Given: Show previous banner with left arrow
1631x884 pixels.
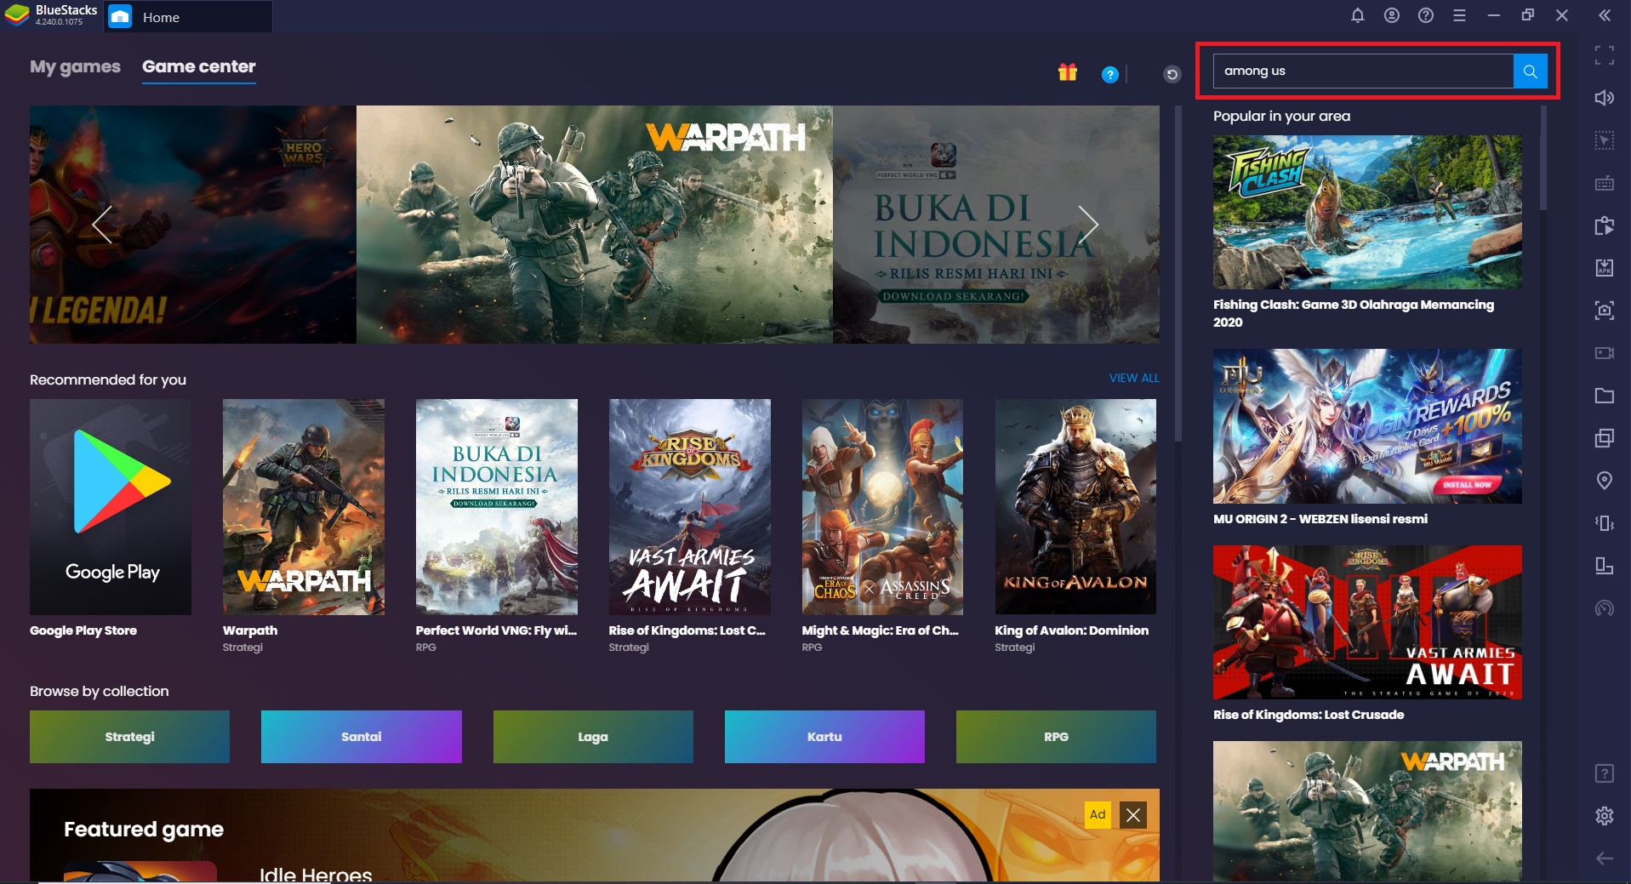Looking at the screenshot, I should (x=102, y=225).
